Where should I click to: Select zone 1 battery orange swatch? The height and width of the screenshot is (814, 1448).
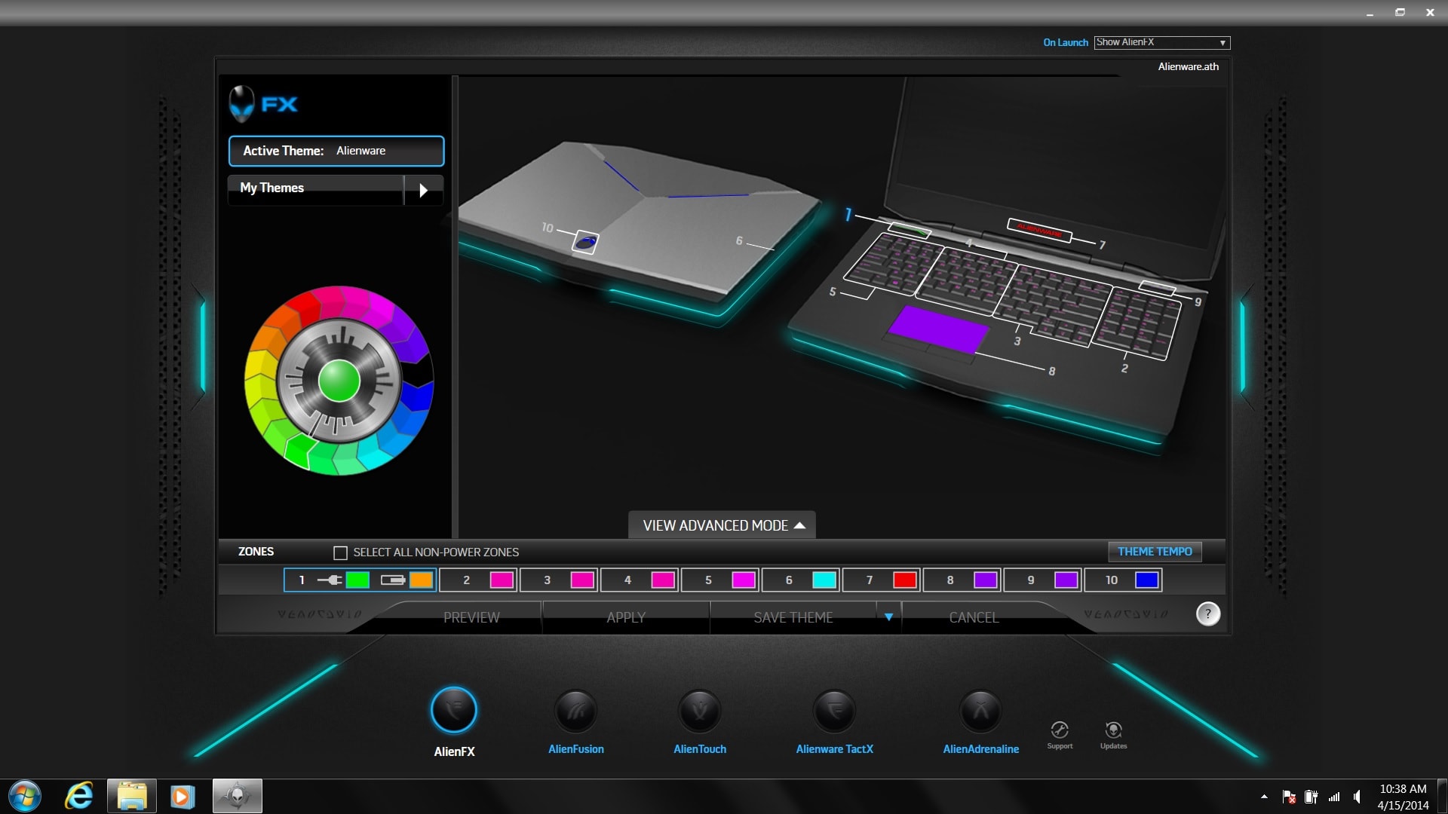[421, 580]
